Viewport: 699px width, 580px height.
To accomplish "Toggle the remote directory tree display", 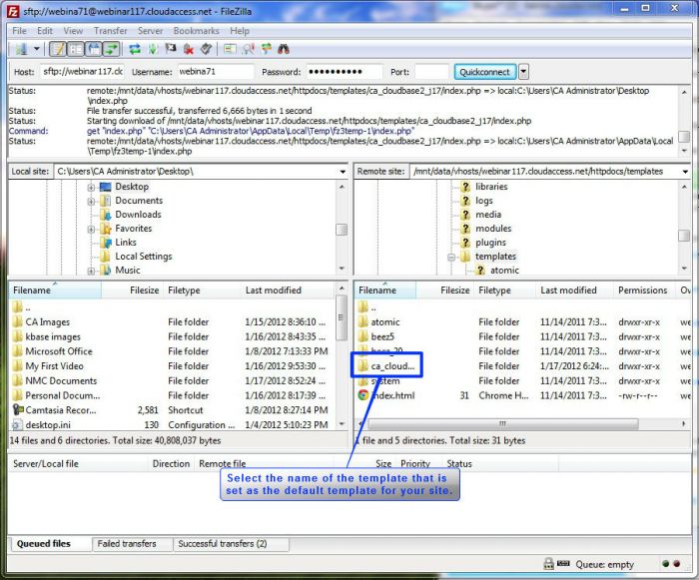I will (94, 49).
